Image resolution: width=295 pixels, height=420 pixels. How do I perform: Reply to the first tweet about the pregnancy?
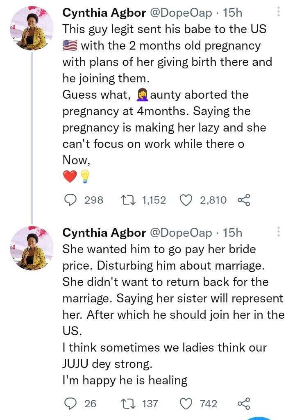click(71, 200)
